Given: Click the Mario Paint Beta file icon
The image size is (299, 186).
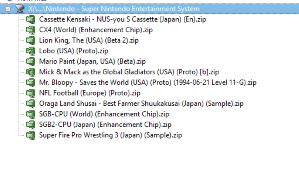Looking at the screenshot, I should pyautogui.click(x=30, y=61).
